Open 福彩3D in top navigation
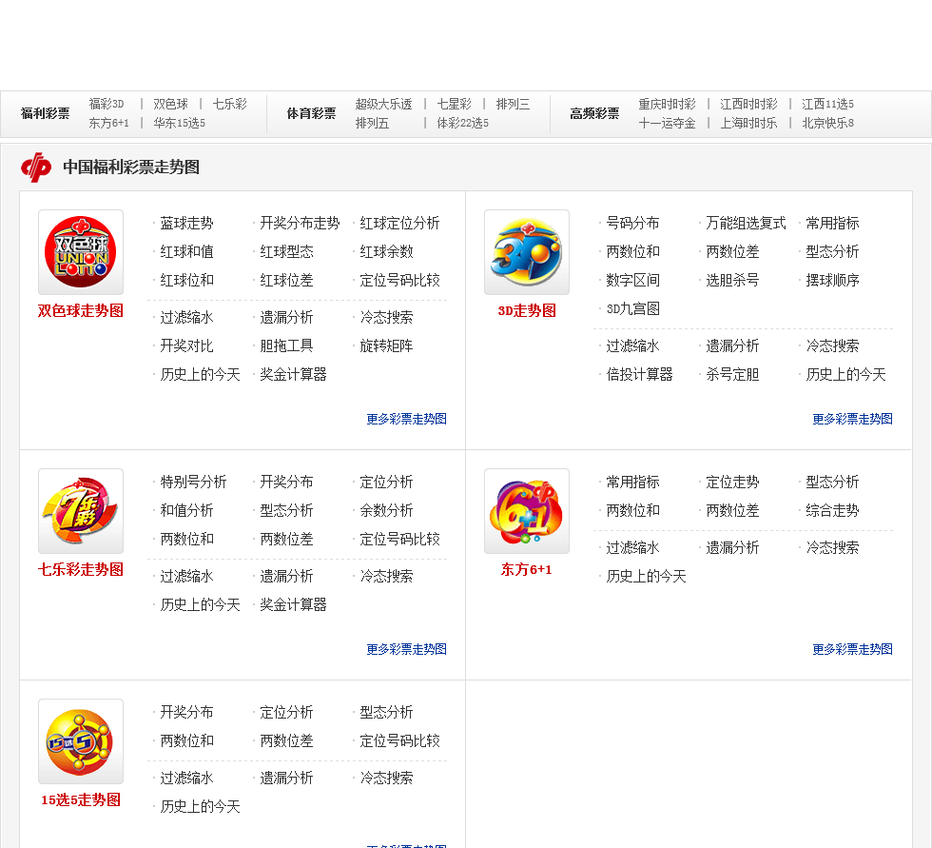The height and width of the screenshot is (848, 932). click(x=107, y=104)
